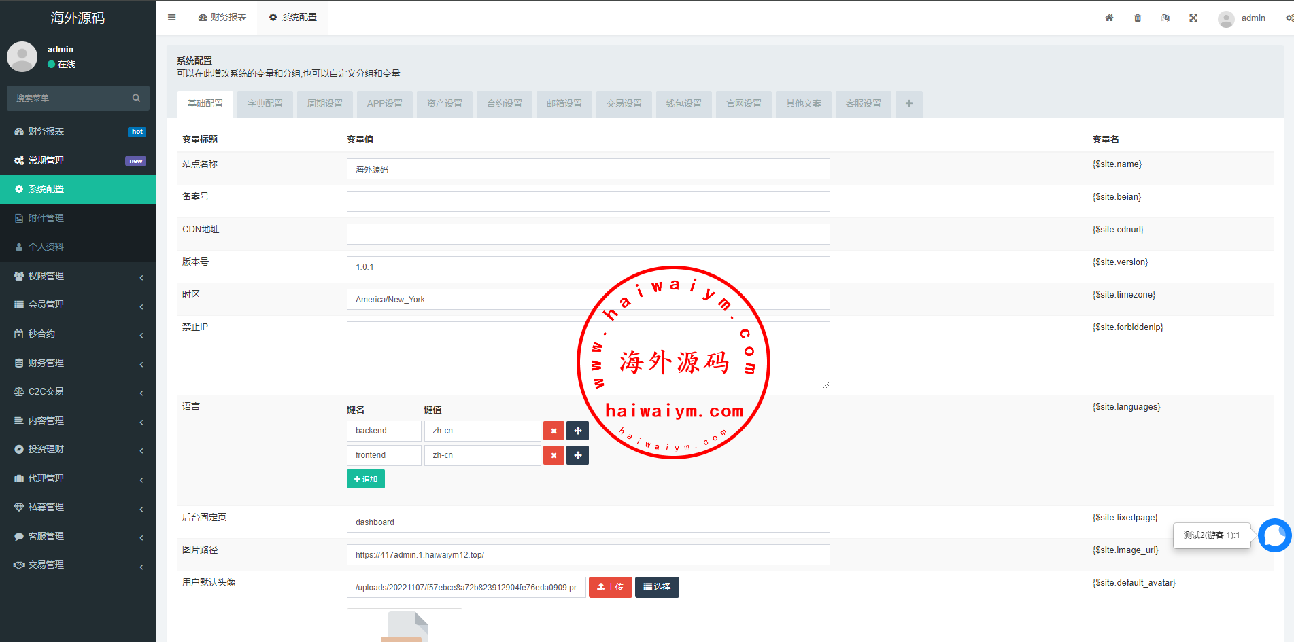
Task: Click the hamburger sidebar toggle icon
Action: click(x=172, y=18)
